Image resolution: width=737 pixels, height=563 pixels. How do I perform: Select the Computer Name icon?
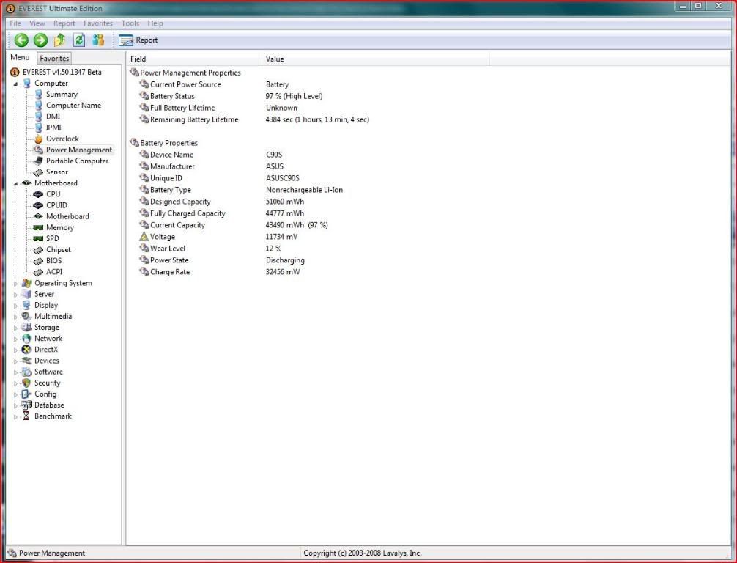(39, 106)
